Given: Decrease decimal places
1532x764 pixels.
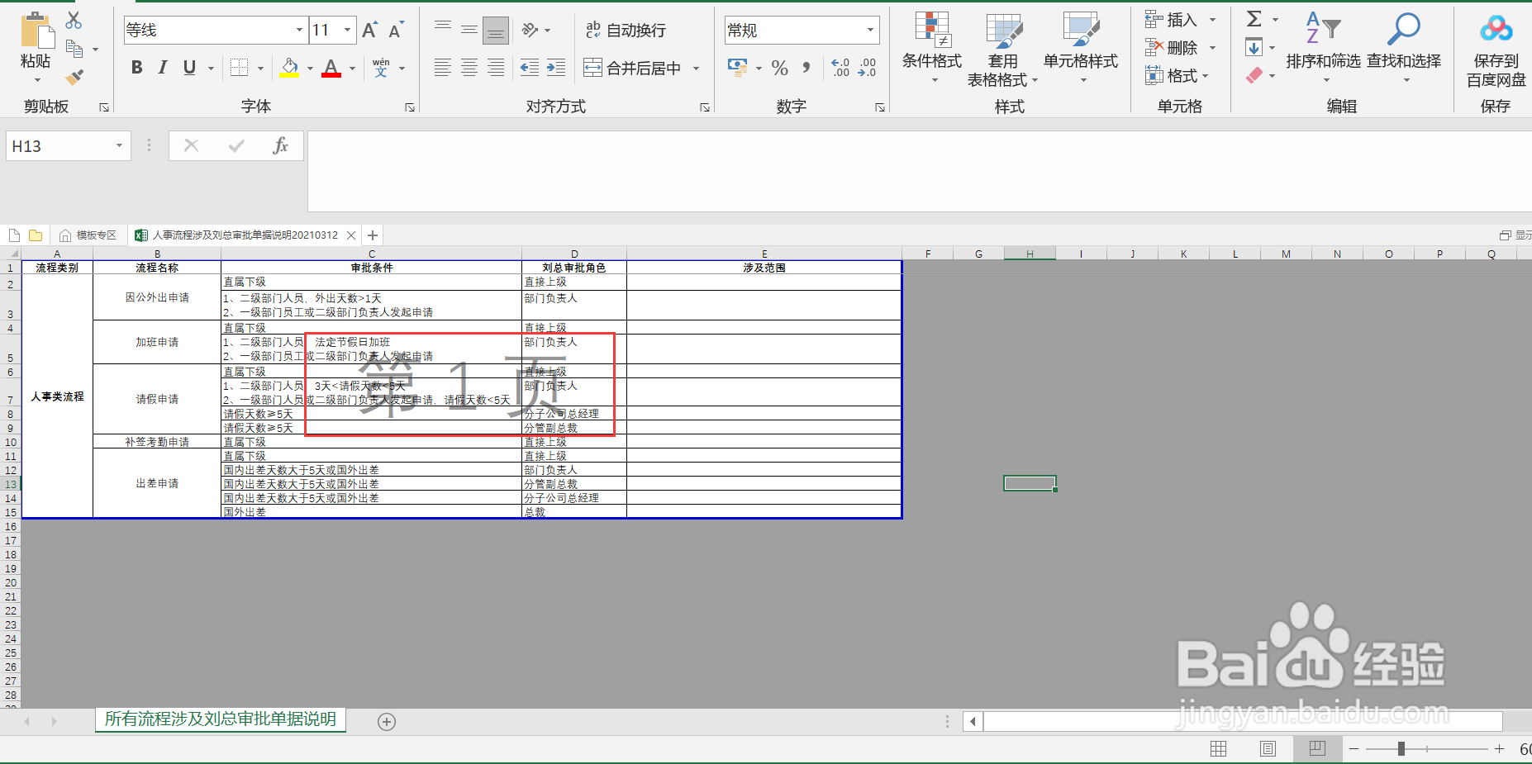Looking at the screenshot, I should pos(867,68).
